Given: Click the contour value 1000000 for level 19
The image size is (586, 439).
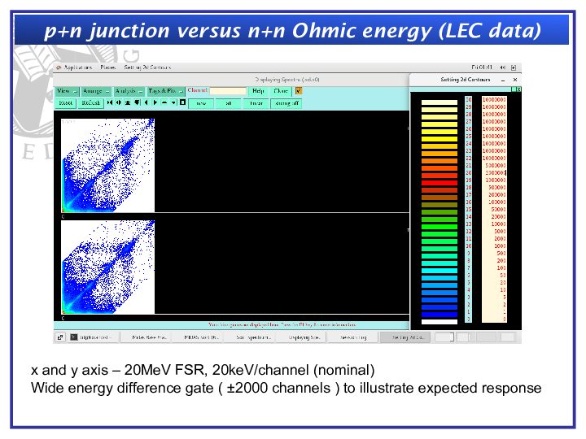Looking at the screenshot, I should pyautogui.click(x=495, y=180).
